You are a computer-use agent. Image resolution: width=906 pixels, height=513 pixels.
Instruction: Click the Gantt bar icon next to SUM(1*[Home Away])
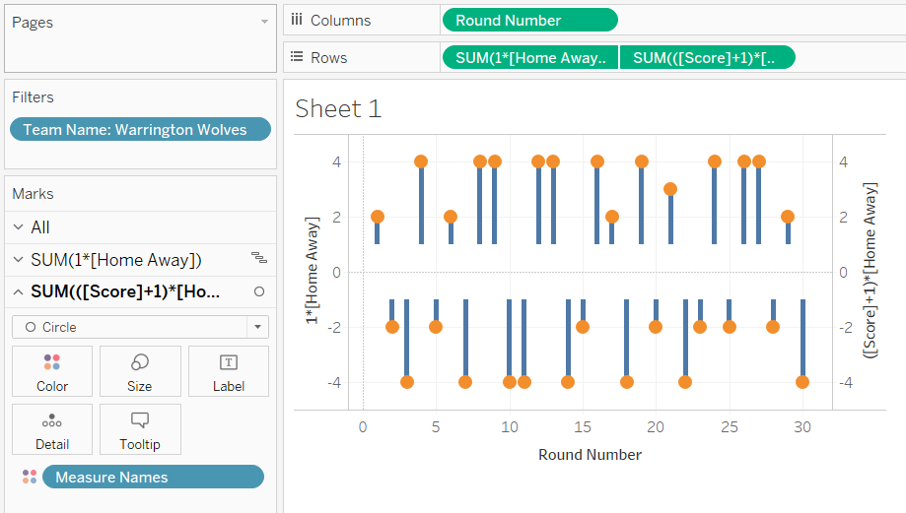[259, 259]
